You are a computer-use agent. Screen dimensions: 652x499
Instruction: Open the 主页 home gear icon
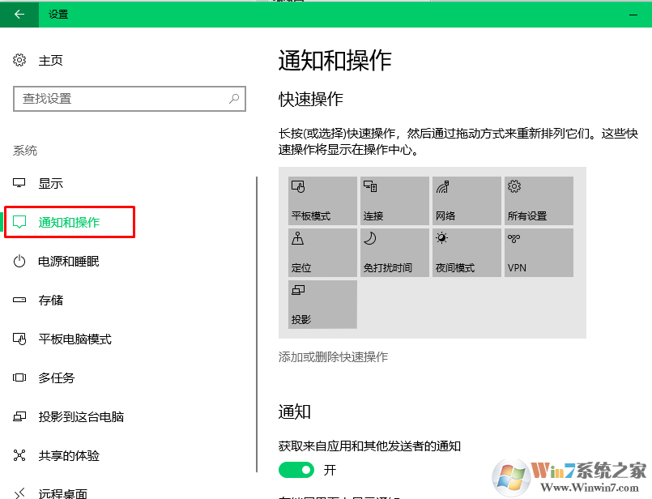click(x=19, y=60)
